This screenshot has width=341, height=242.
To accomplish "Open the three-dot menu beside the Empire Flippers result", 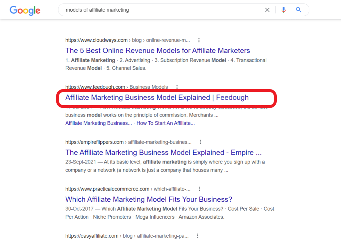I will click(200, 142).
